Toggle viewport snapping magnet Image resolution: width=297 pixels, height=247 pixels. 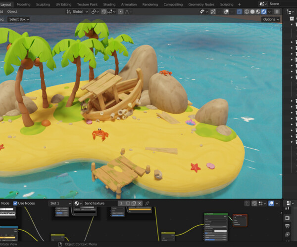coord(103,12)
